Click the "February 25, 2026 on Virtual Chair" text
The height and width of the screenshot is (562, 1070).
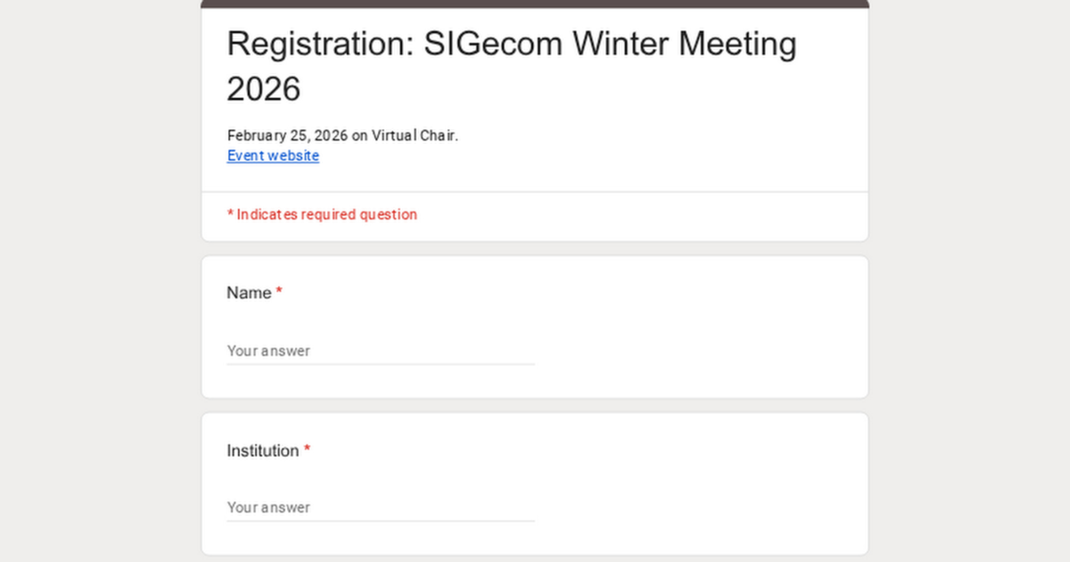coord(342,135)
